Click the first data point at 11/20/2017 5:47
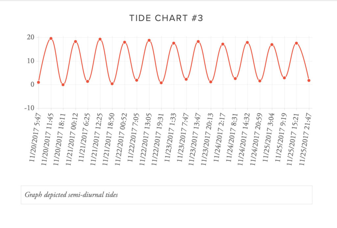The height and width of the screenshot is (228, 337). 39,82
